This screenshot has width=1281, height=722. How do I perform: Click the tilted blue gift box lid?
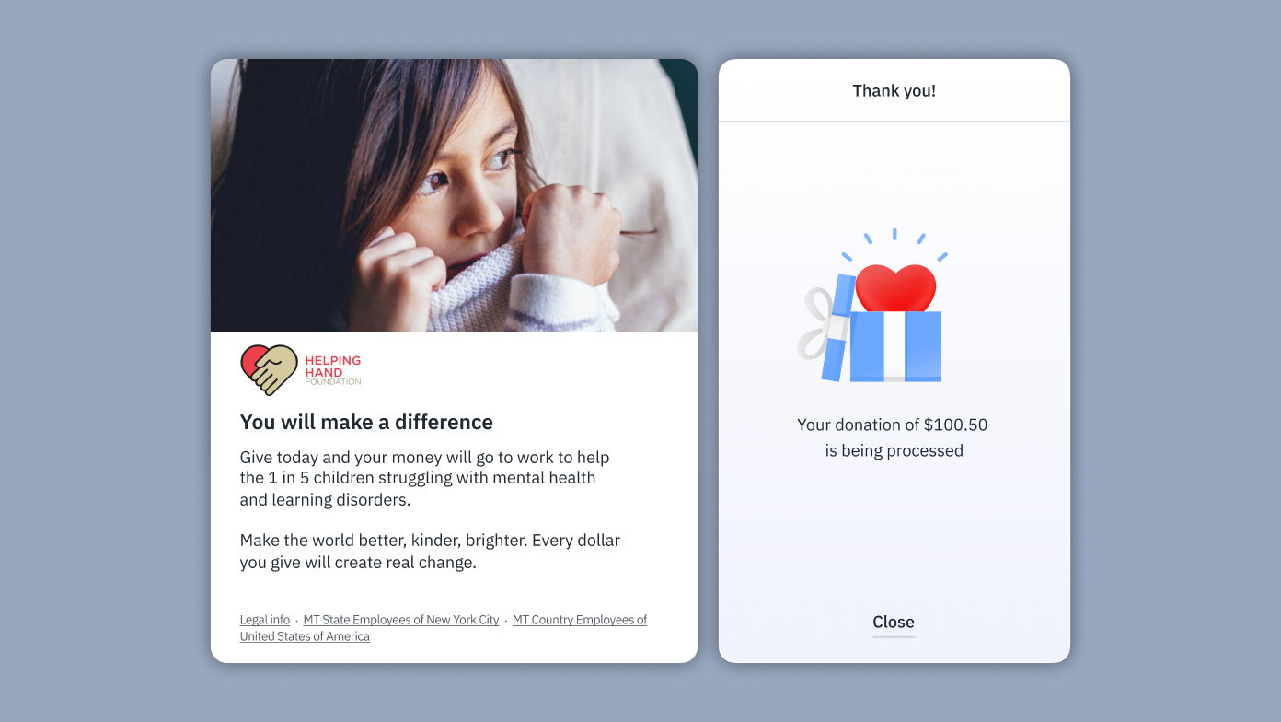point(837,328)
